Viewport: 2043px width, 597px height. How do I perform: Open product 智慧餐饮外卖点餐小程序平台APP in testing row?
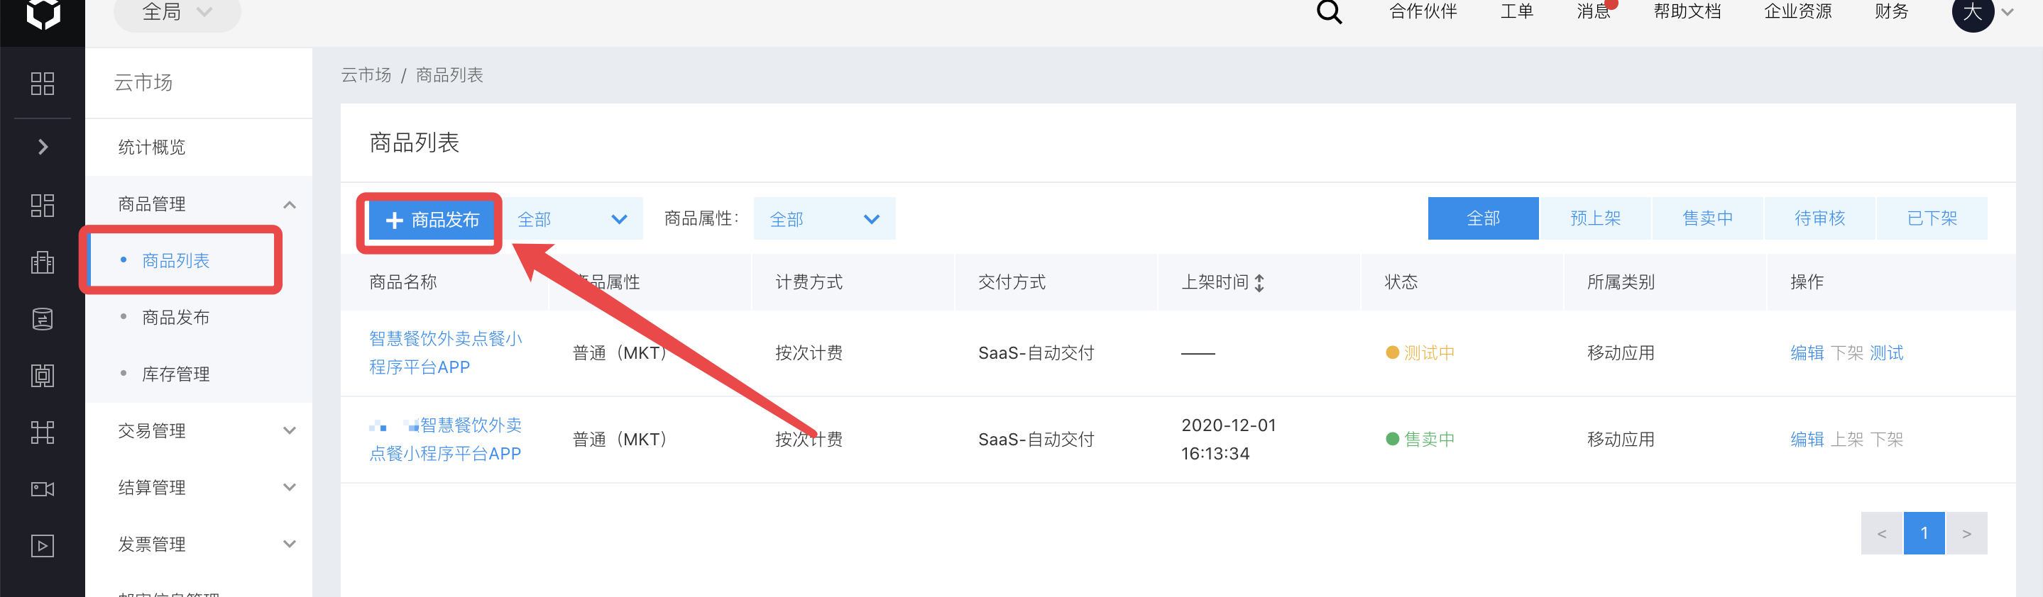[x=445, y=353]
